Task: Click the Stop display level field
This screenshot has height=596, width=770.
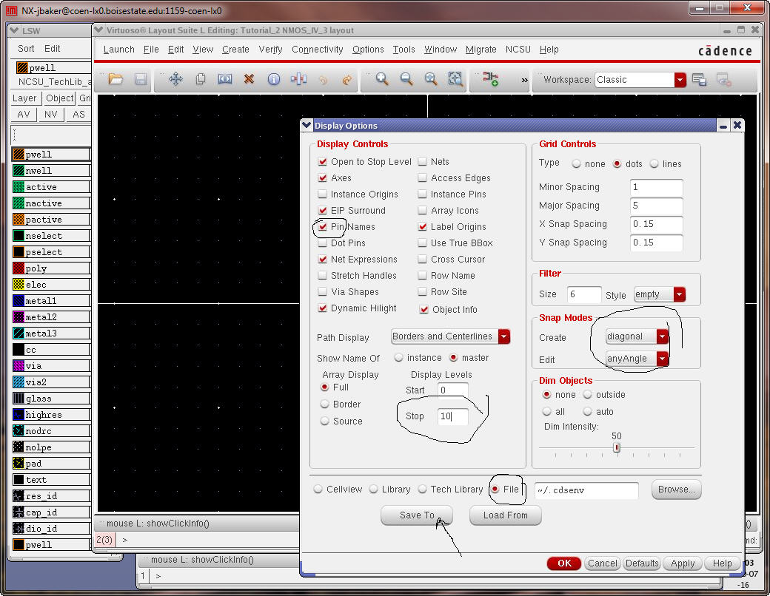Action: (452, 416)
